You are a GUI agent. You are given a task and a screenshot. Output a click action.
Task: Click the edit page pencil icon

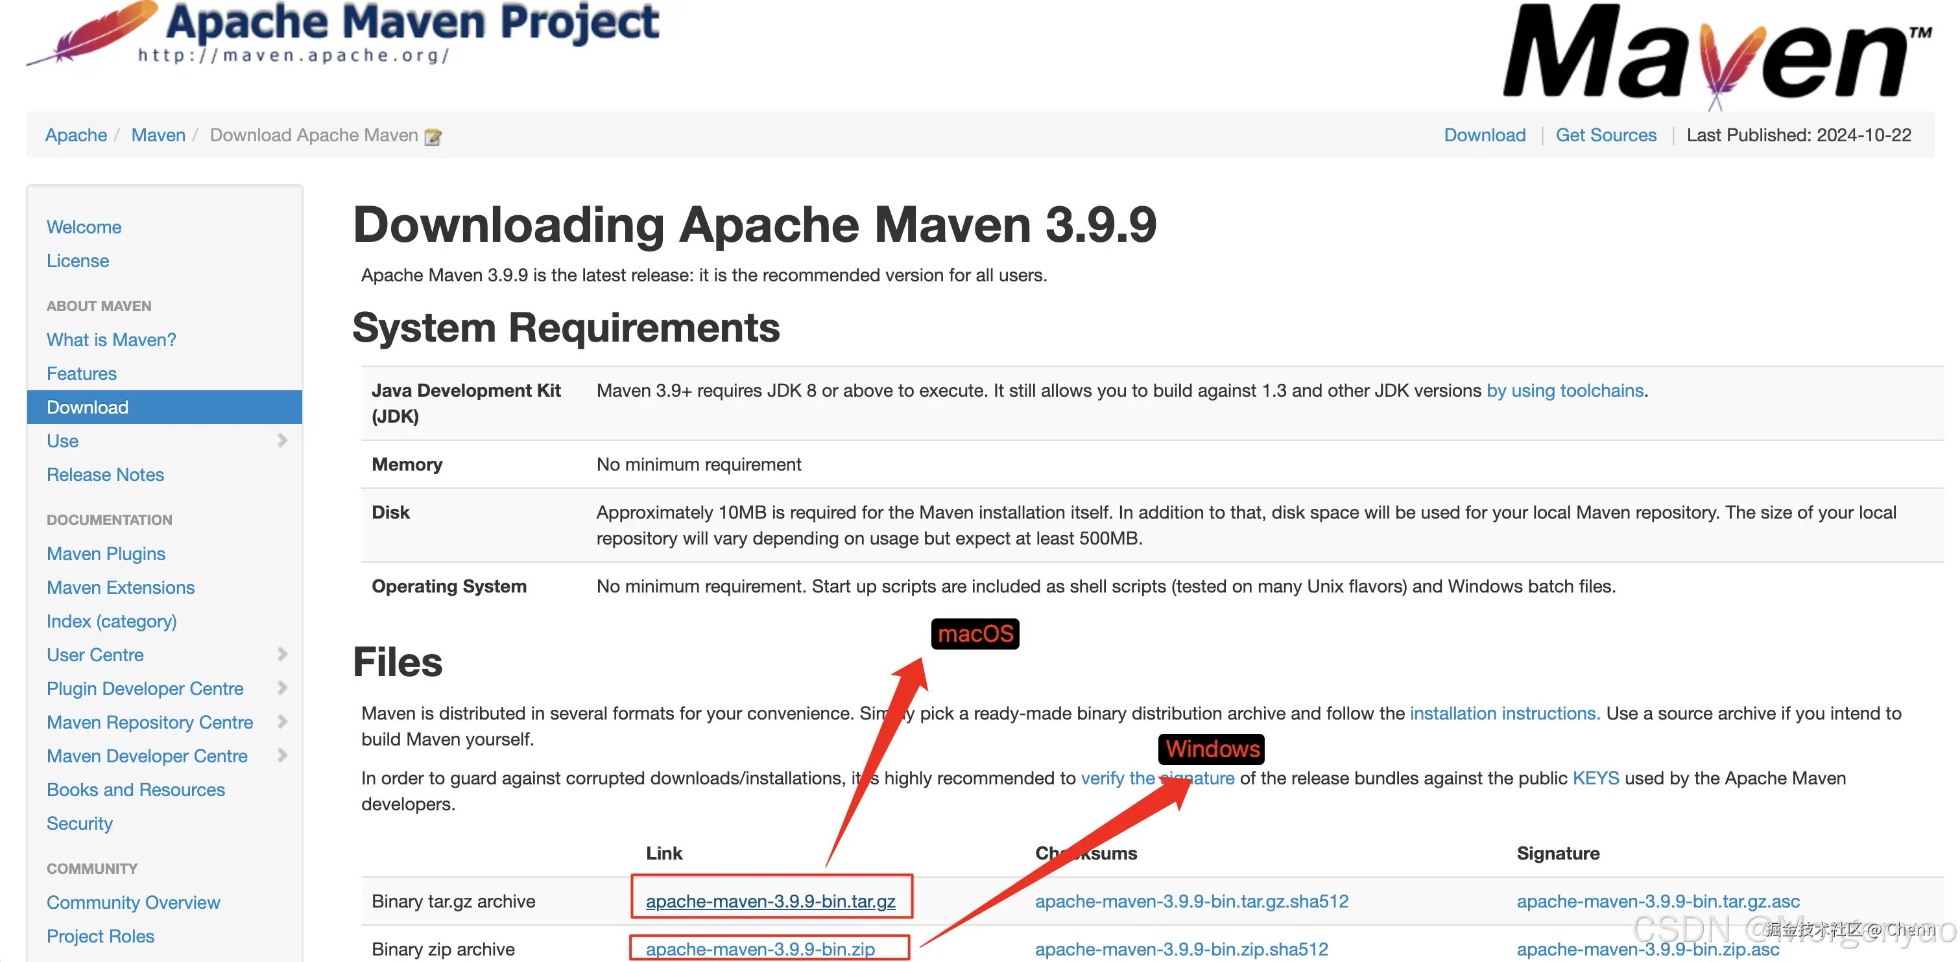[433, 137]
